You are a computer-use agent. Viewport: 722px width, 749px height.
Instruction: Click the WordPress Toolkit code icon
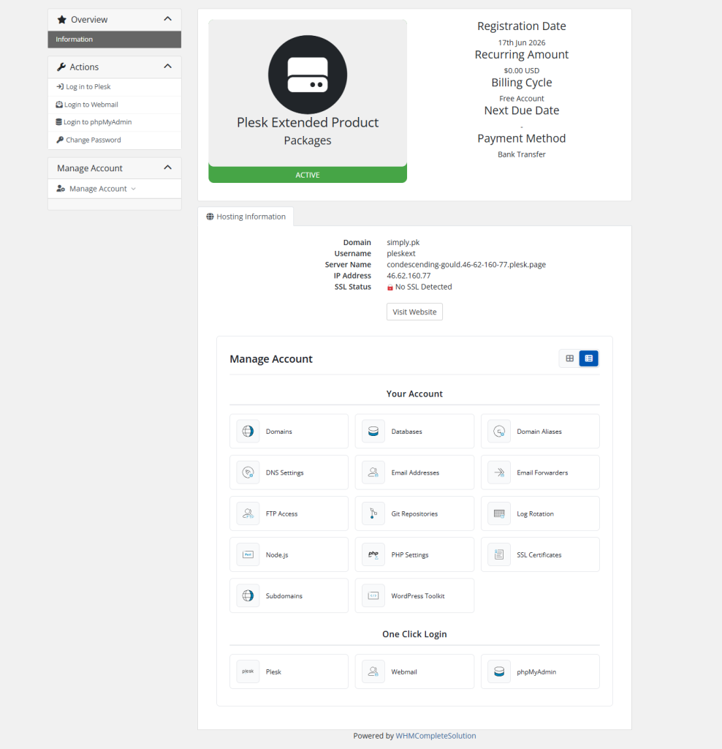[373, 595]
